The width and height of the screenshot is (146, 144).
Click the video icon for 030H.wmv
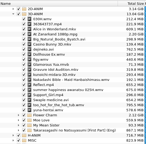(x=29, y=19)
